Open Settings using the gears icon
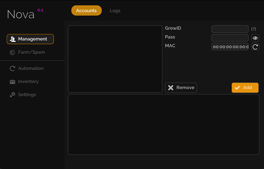Image resolution: width=264 pixels, height=169 pixels. pos(12,95)
